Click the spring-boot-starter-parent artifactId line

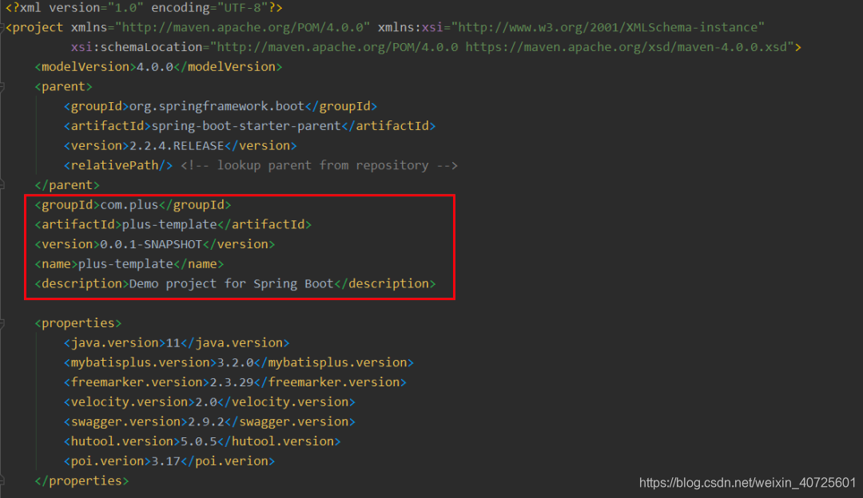[249, 126]
